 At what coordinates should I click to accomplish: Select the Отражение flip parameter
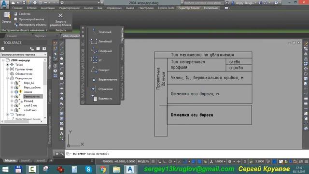[102, 89]
